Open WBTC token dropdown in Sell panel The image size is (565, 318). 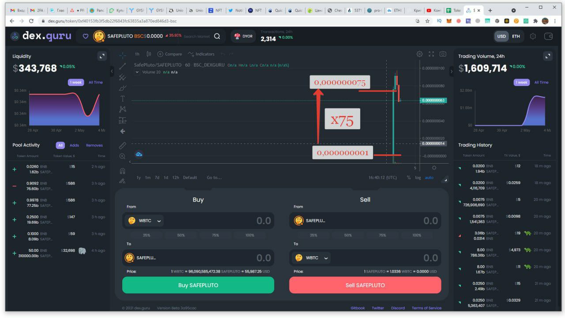pos(312,258)
